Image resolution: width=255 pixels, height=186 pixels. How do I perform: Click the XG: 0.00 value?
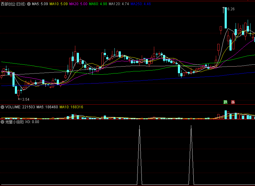coord(32,122)
